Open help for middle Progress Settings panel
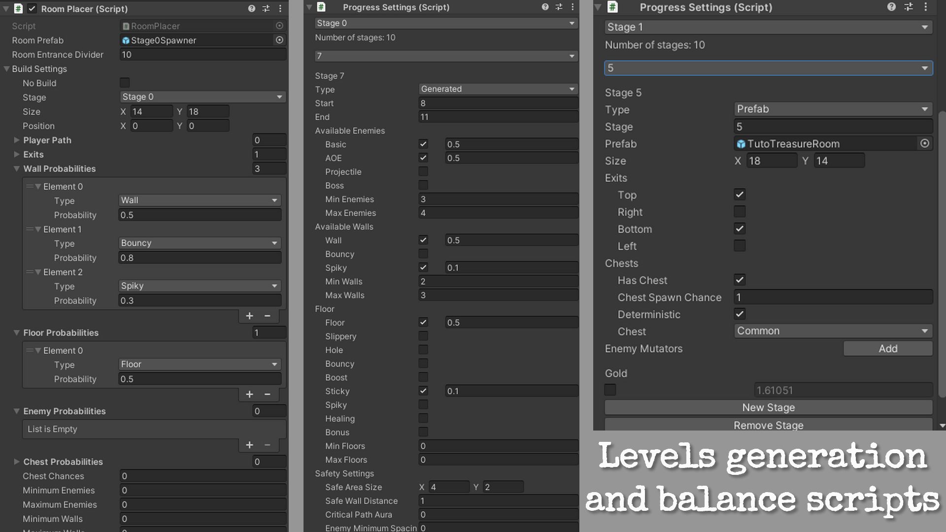 pyautogui.click(x=545, y=7)
